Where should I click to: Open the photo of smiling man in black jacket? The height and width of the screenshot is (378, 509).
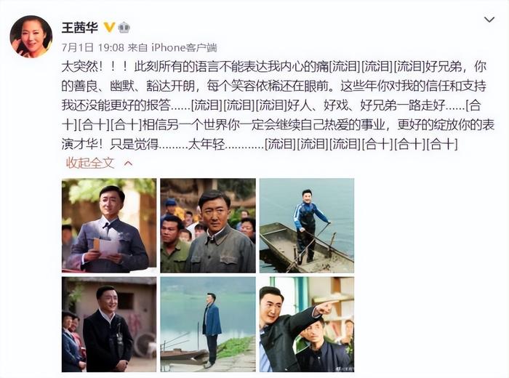point(109,324)
